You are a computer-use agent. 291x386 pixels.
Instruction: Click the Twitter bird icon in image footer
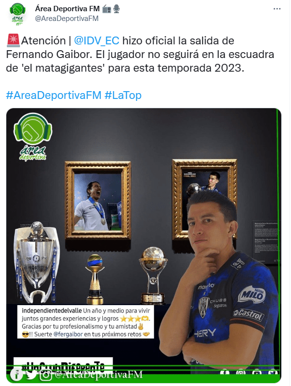(x=31, y=375)
